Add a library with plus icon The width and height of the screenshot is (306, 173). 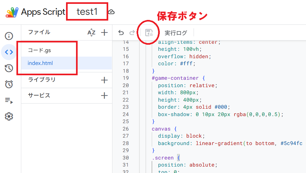(104, 80)
